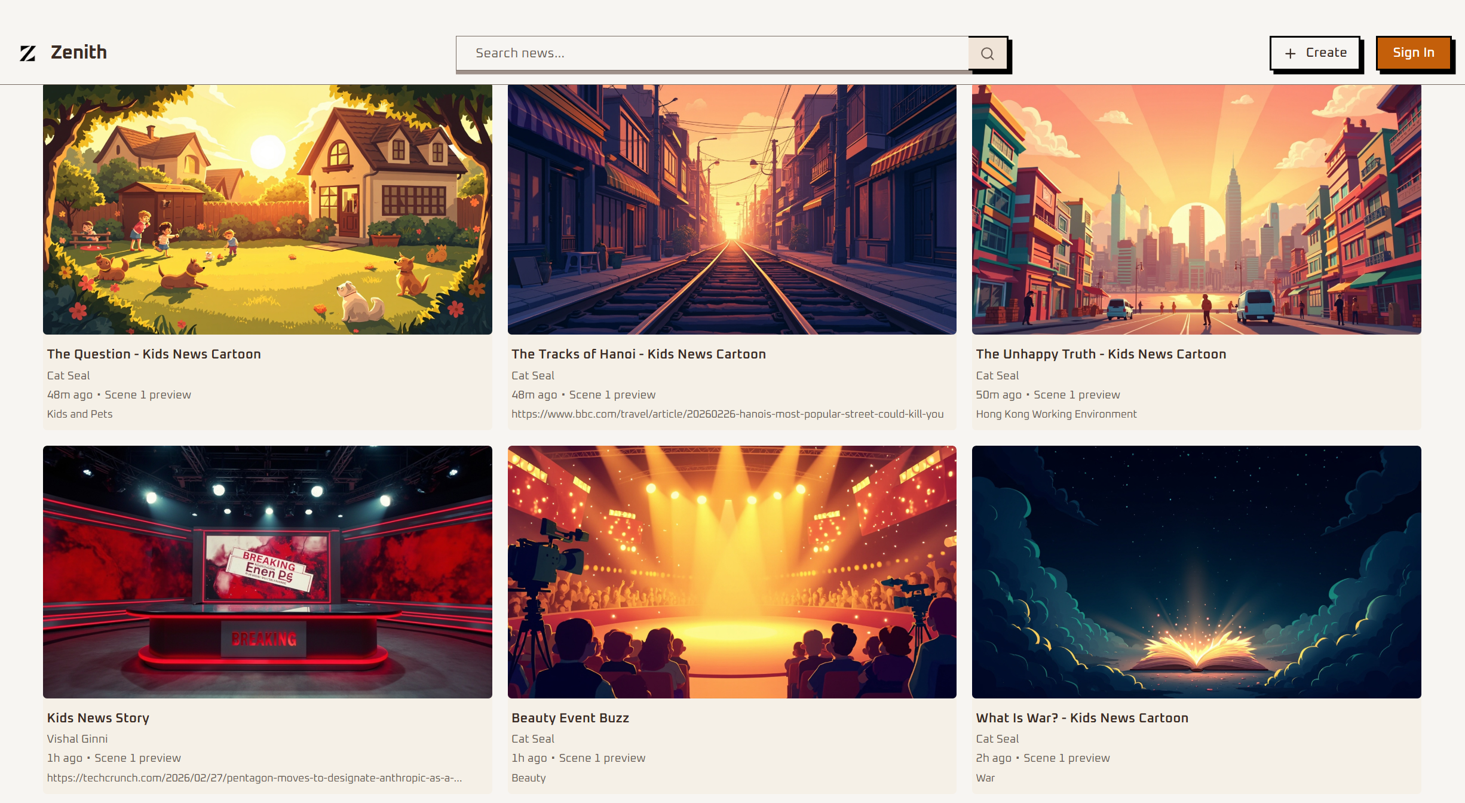Open the Beauty Event Buzz thumbnail
This screenshot has width=1465, height=803.
731,572
